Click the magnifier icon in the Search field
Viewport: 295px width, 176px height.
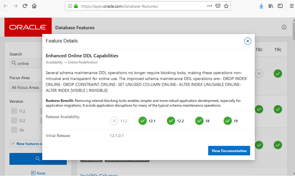[14, 63]
